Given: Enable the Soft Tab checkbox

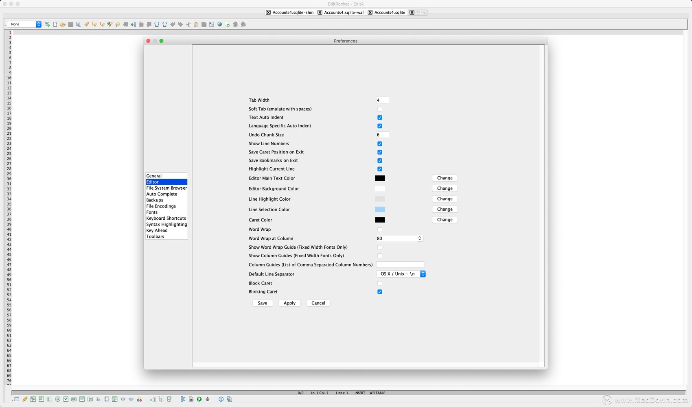Looking at the screenshot, I should 380,109.
